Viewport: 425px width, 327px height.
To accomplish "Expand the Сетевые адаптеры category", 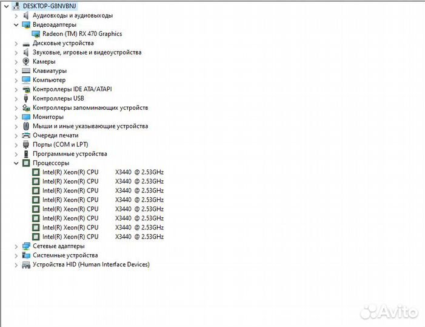I will click(x=16, y=246).
